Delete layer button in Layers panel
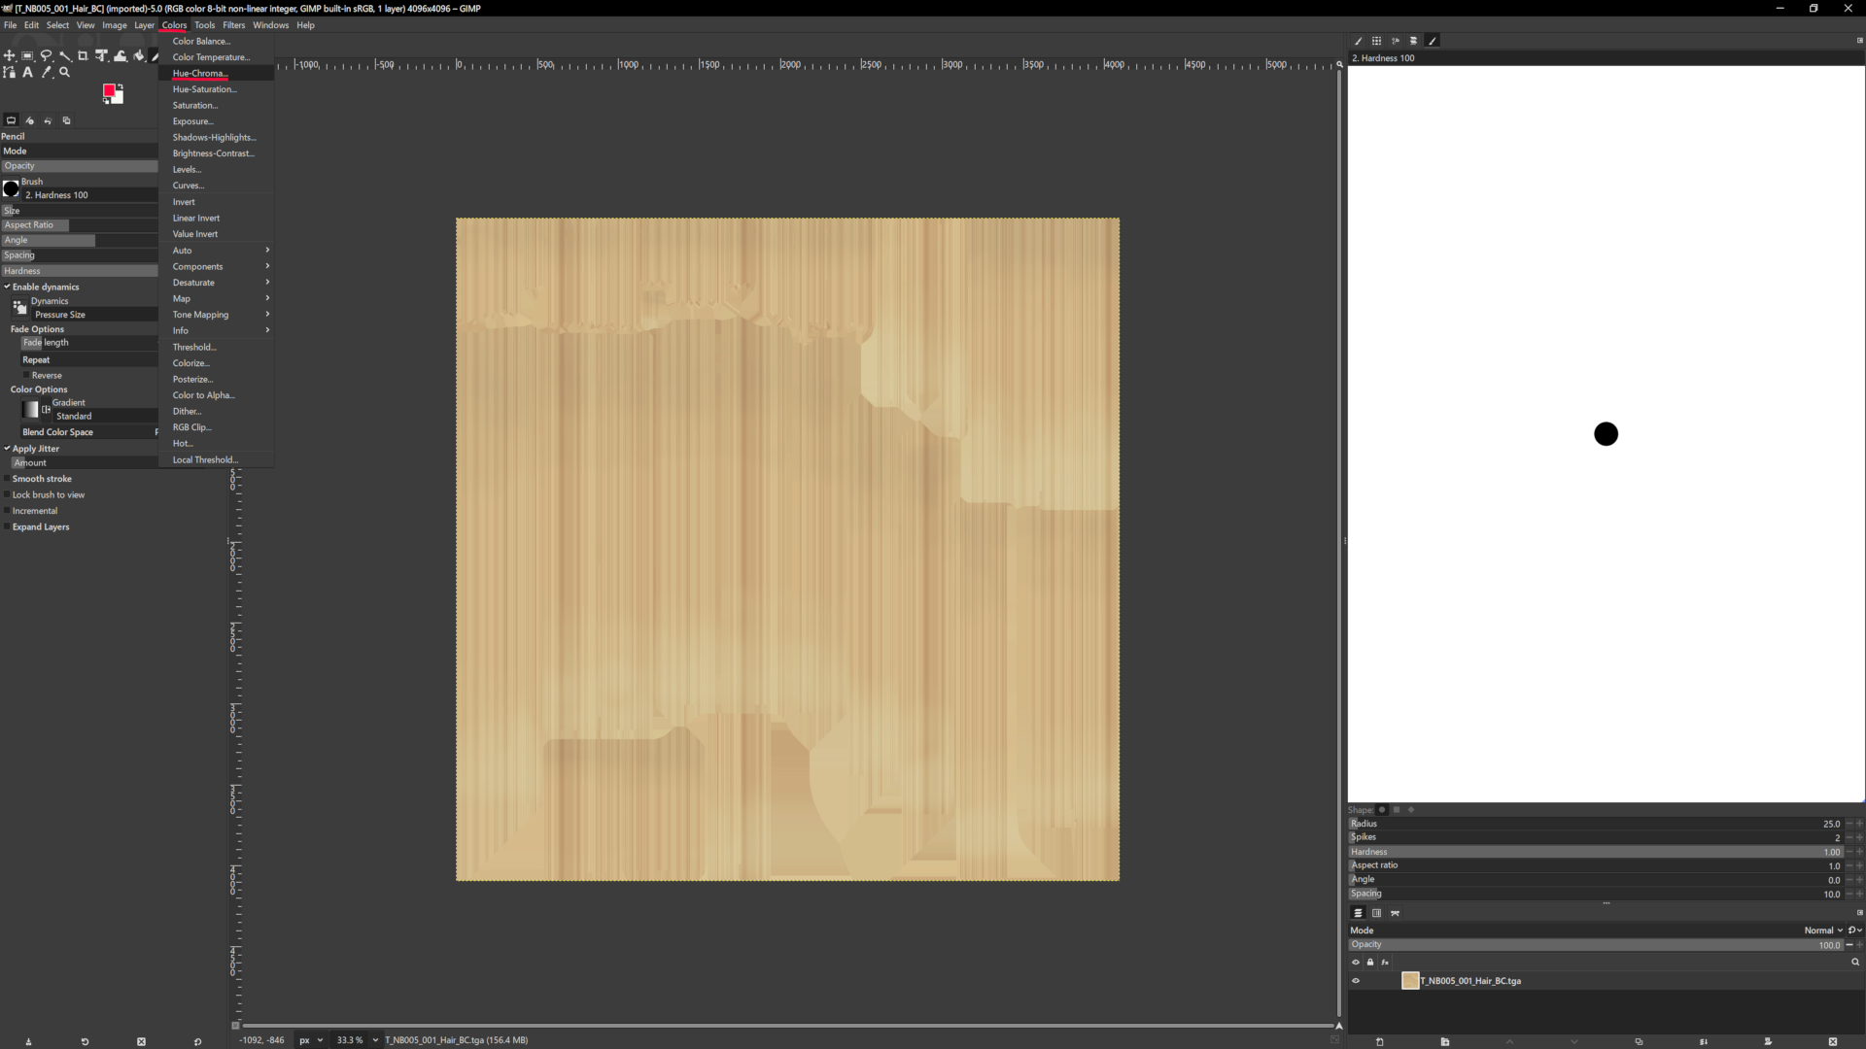This screenshot has width=1866, height=1049. pos(1833,1042)
